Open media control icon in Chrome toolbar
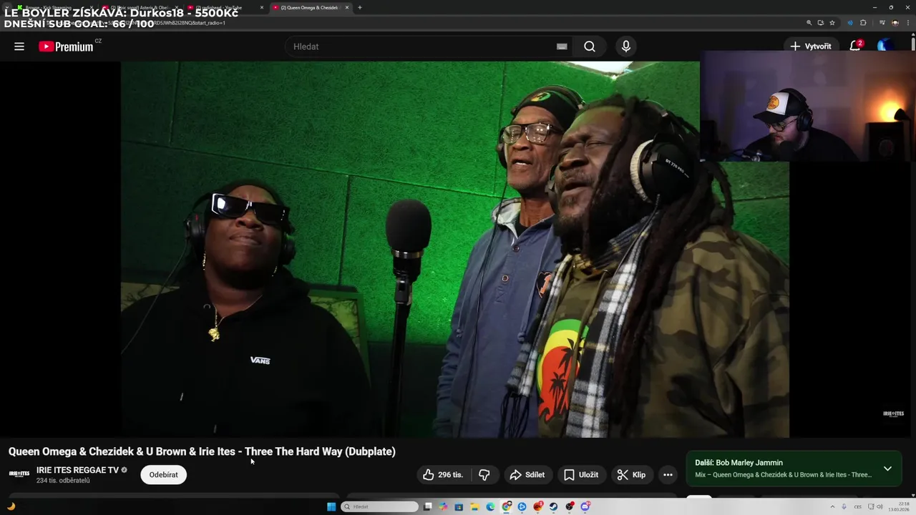 [882, 23]
